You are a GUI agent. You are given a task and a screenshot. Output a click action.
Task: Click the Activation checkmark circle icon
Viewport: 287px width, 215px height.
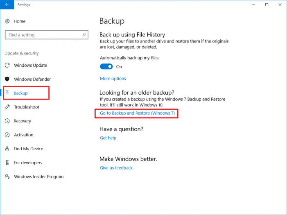7,135
